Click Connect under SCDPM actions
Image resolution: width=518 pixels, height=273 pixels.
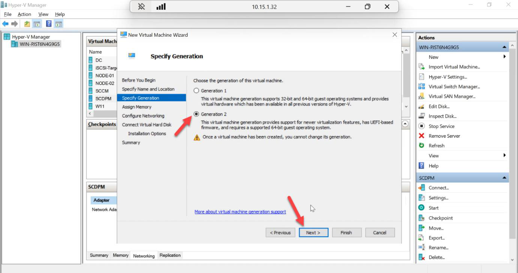[439, 188]
